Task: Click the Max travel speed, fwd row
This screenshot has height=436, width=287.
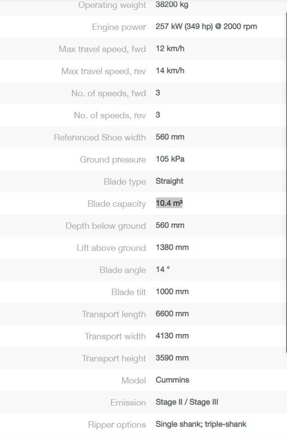Action: tap(143, 49)
